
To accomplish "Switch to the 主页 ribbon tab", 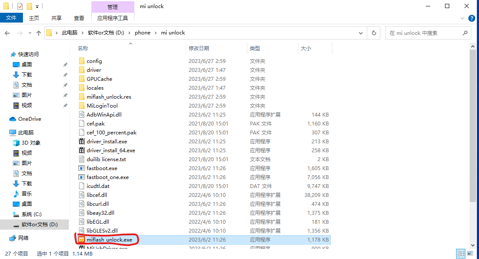I will [x=34, y=18].
